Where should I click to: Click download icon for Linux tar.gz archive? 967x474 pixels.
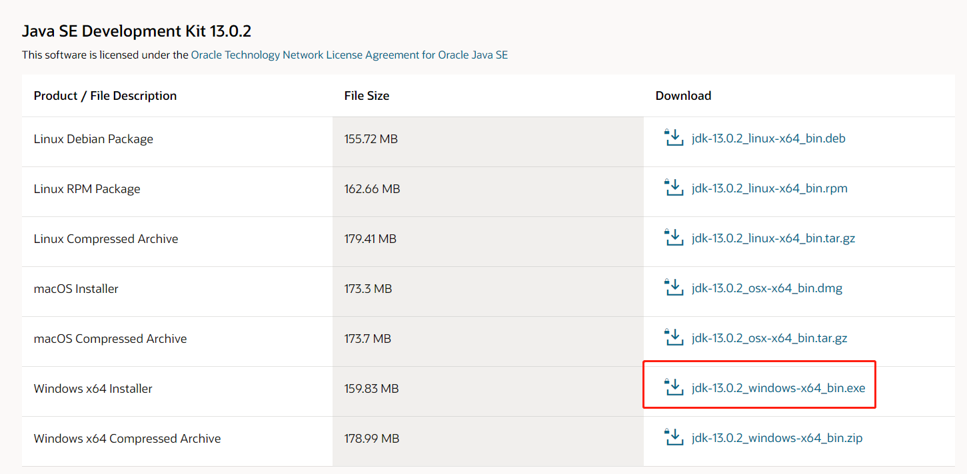point(674,238)
